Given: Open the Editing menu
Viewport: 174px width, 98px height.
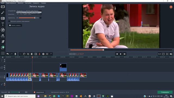Looking at the screenshot, I should tap(11, 3).
